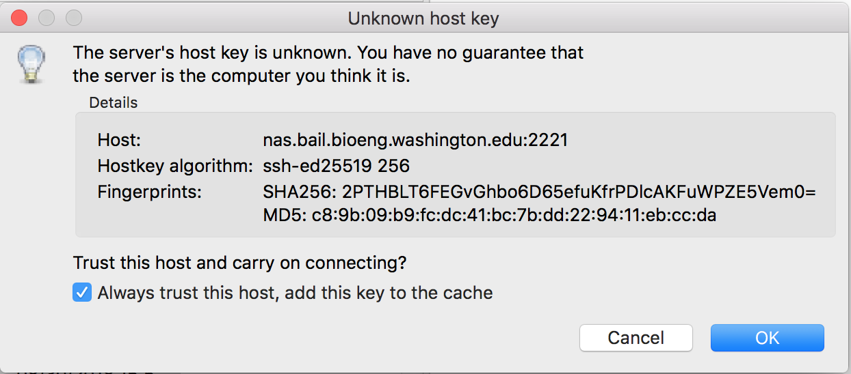Viewport: 851px width, 374px height.
Task: Click the Details group label
Action: pos(114,103)
